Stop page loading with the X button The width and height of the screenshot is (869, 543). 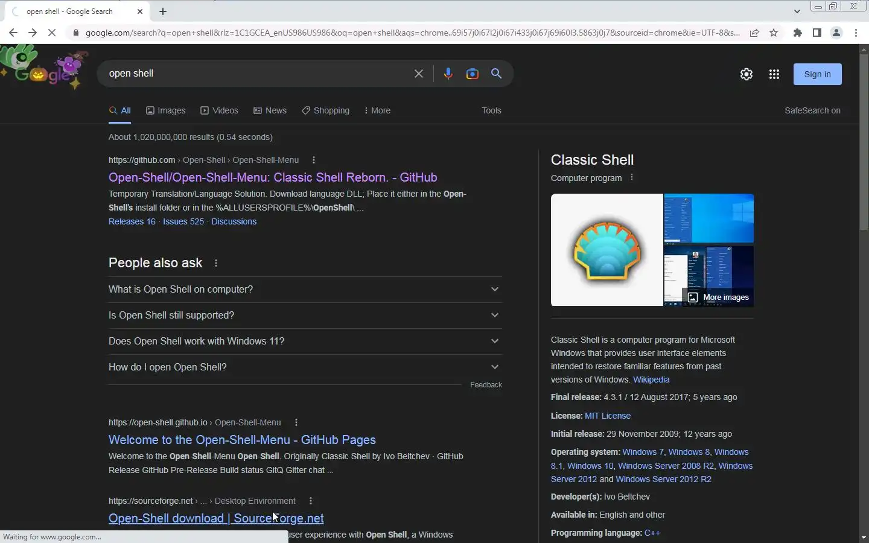click(x=52, y=33)
